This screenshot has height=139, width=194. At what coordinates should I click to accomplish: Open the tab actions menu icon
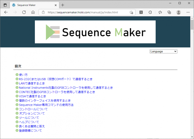point(5,5)
